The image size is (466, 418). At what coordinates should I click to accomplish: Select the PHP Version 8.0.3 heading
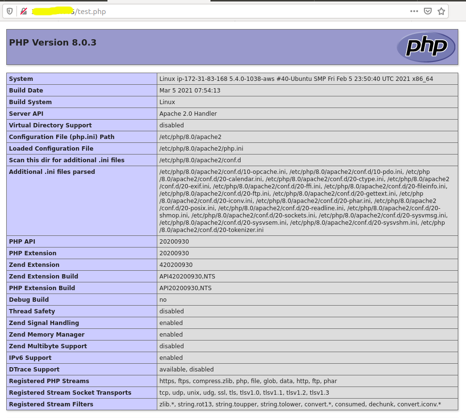click(53, 43)
